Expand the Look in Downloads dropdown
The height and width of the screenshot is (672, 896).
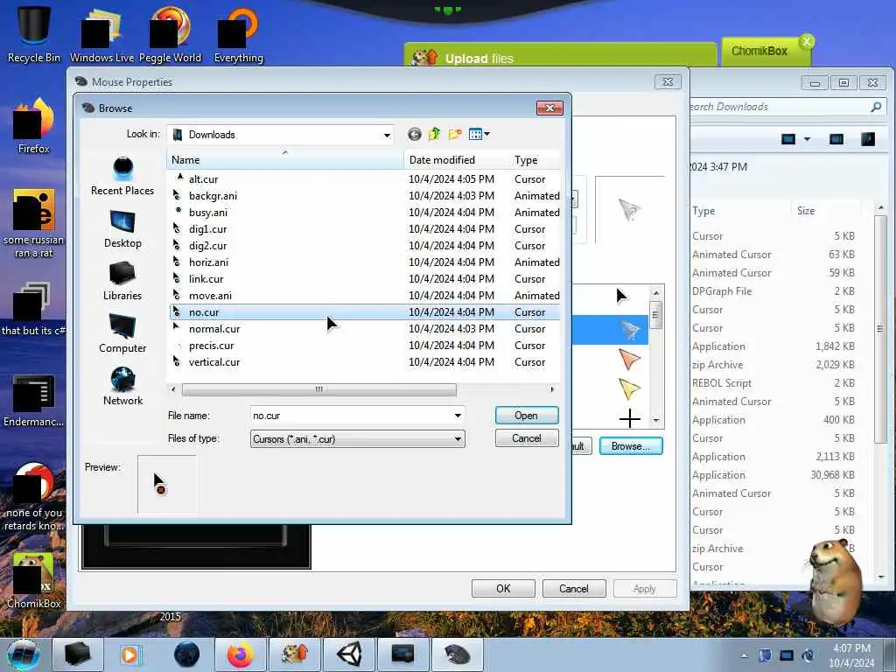click(387, 135)
